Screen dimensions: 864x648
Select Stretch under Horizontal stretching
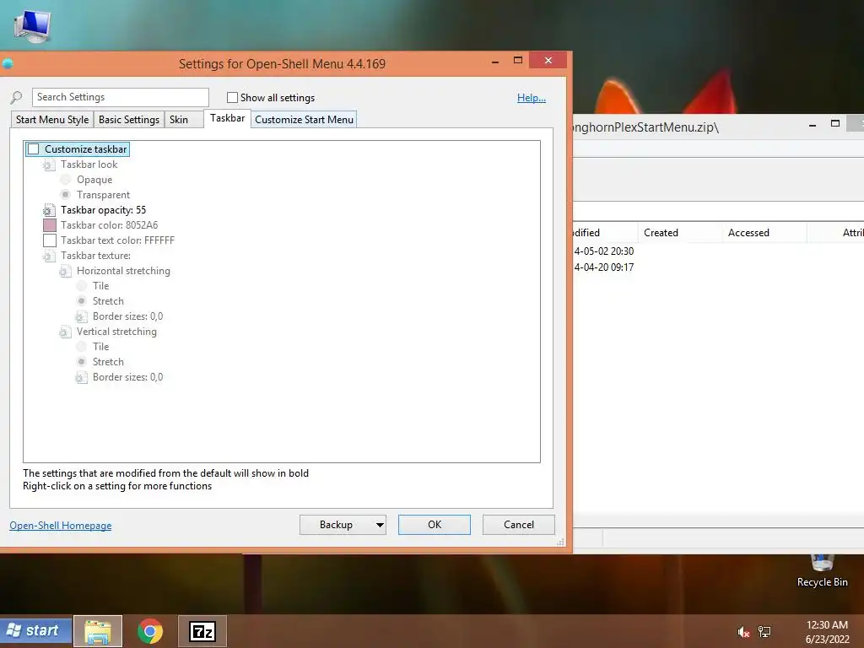(x=82, y=301)
